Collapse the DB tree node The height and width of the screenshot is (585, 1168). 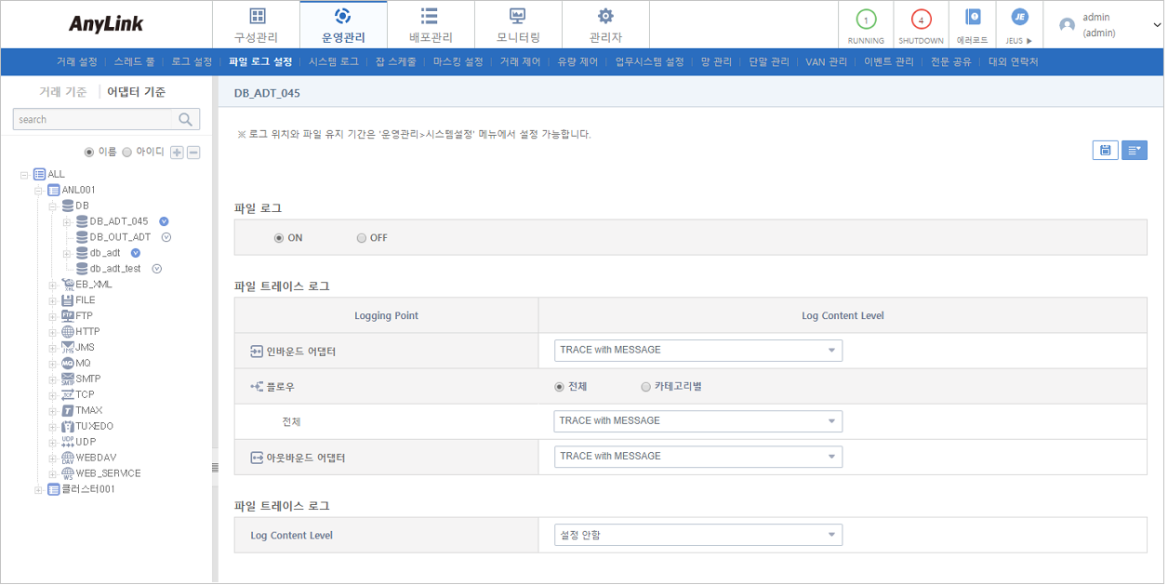coord(53,206)
